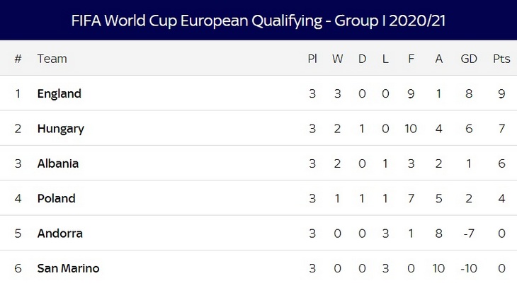This screenshot has height=288, width=517.
Task: Select the "GD" goal difference header
Action: [469, 59]
